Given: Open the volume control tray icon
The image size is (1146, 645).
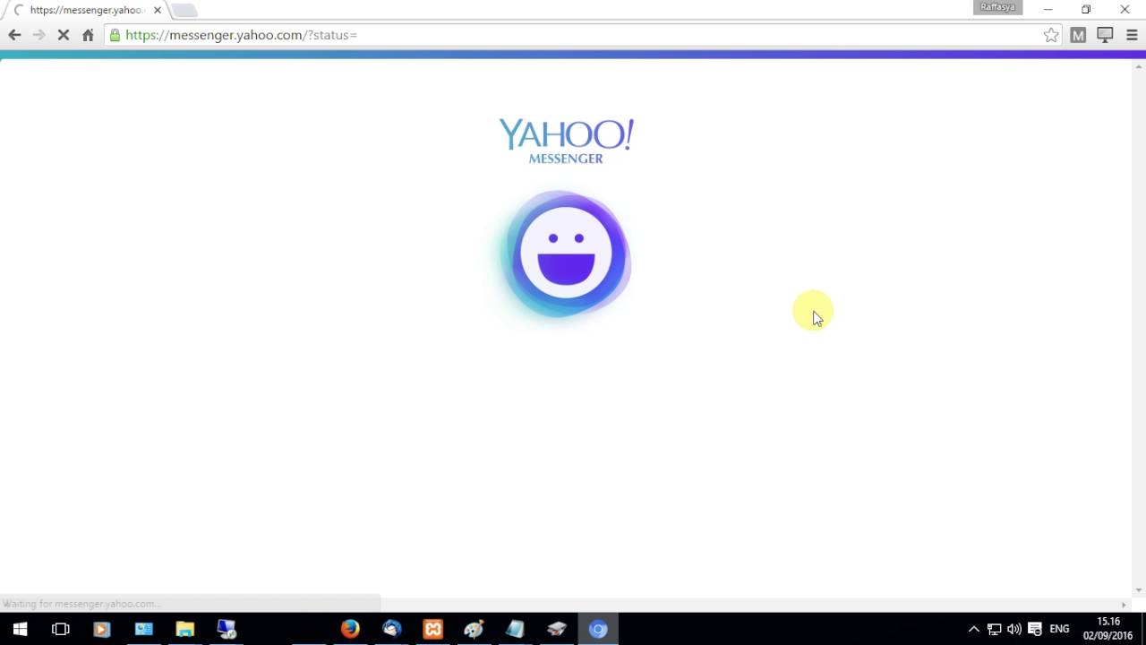Looking at the screenshot, I should (1014, 629).
